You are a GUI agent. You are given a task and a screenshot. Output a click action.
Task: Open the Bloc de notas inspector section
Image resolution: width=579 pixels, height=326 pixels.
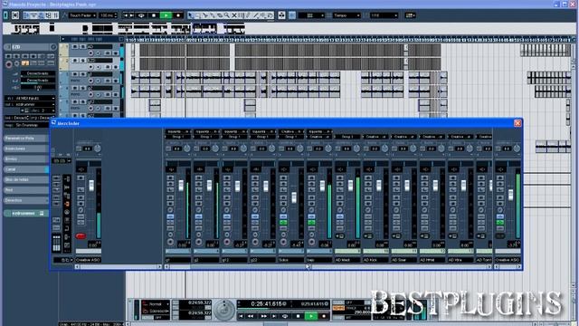pyautogui.click(x=26, y=179)
